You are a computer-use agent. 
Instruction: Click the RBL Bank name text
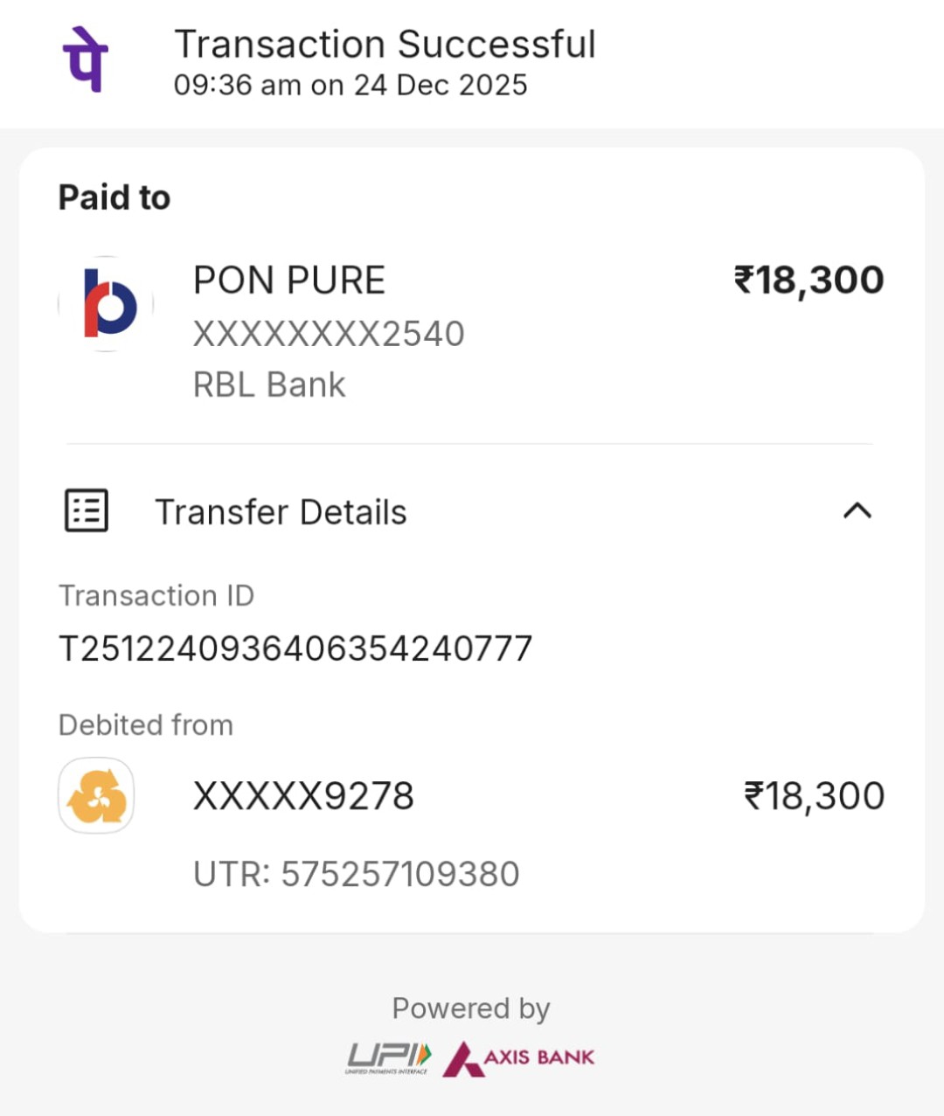click(x=269, y=385)
